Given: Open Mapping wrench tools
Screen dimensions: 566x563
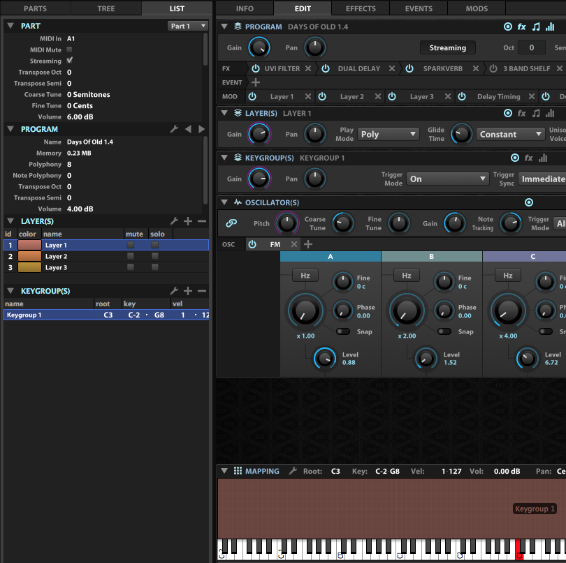Looking at the screenshot, I should pos(293,471).
